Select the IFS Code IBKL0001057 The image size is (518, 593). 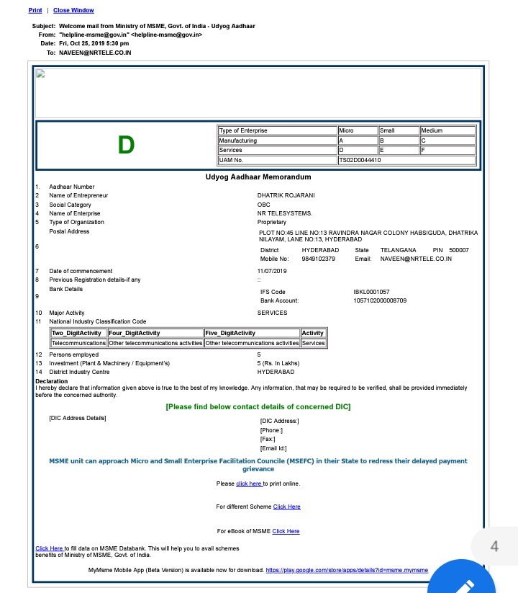[x=371, y=292]
